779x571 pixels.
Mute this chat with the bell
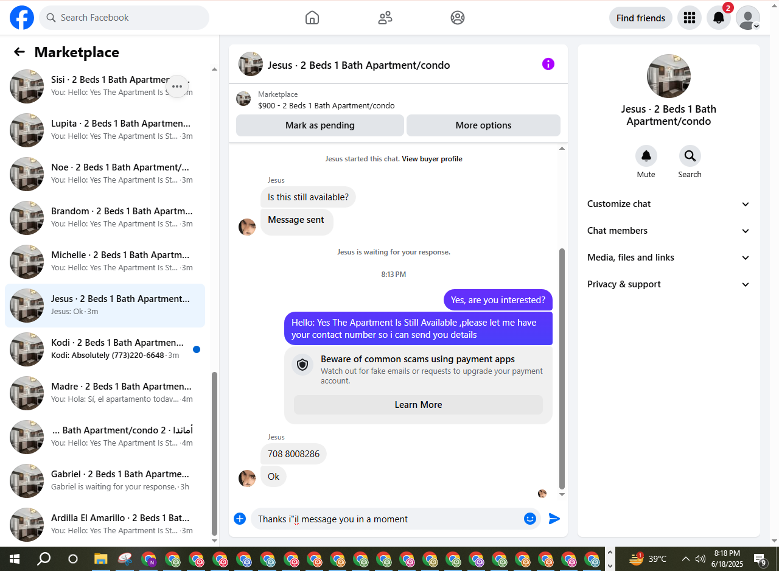(646, 156)
